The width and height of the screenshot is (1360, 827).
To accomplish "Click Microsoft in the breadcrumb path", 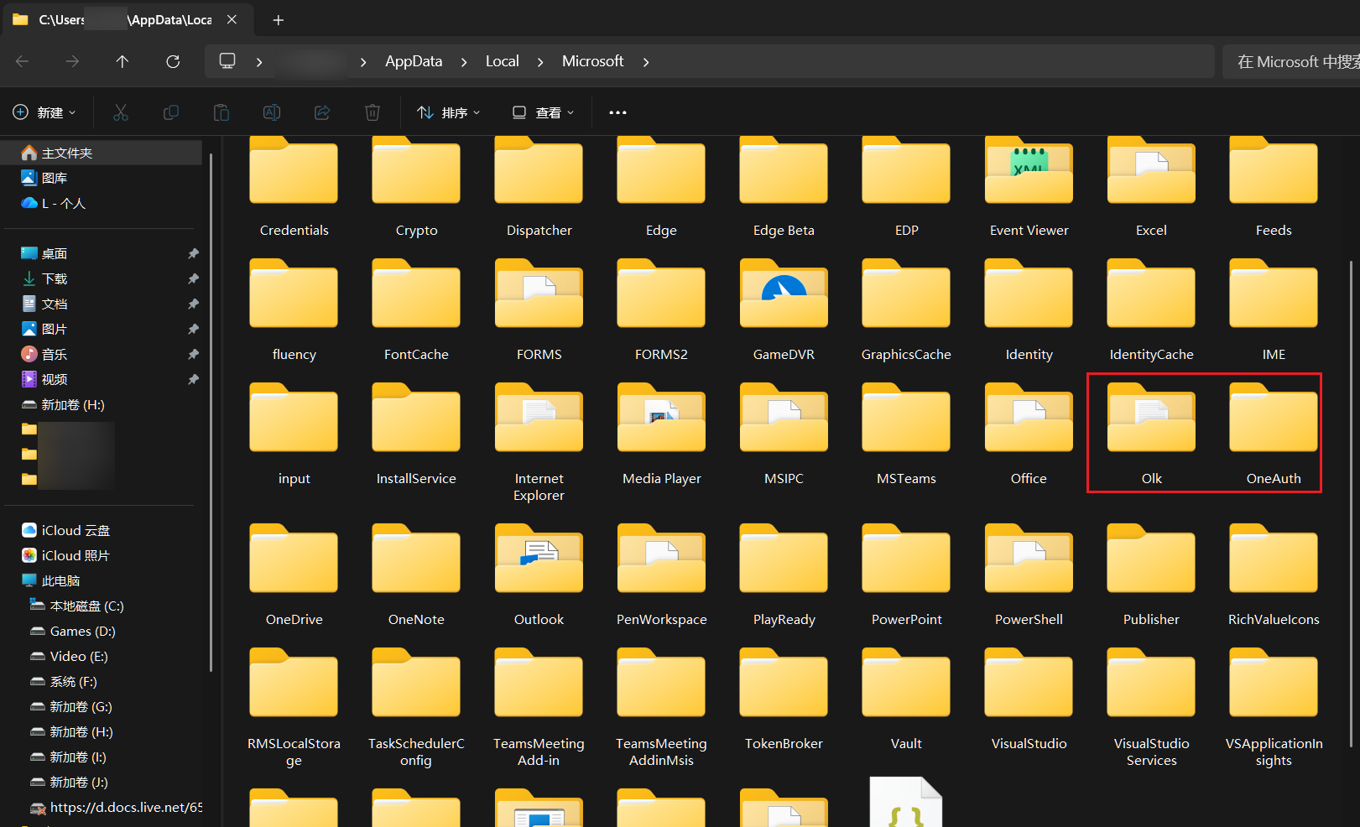I will (x=592, y=61).
